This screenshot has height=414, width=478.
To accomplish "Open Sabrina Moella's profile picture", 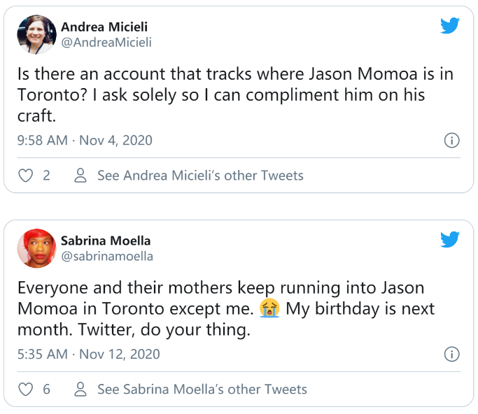I will 36,248.
